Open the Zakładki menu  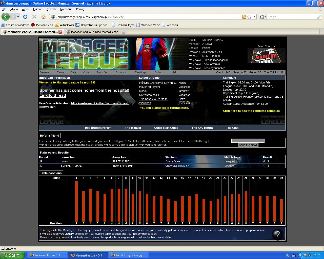pyautogui.click(x=51, y=9)
